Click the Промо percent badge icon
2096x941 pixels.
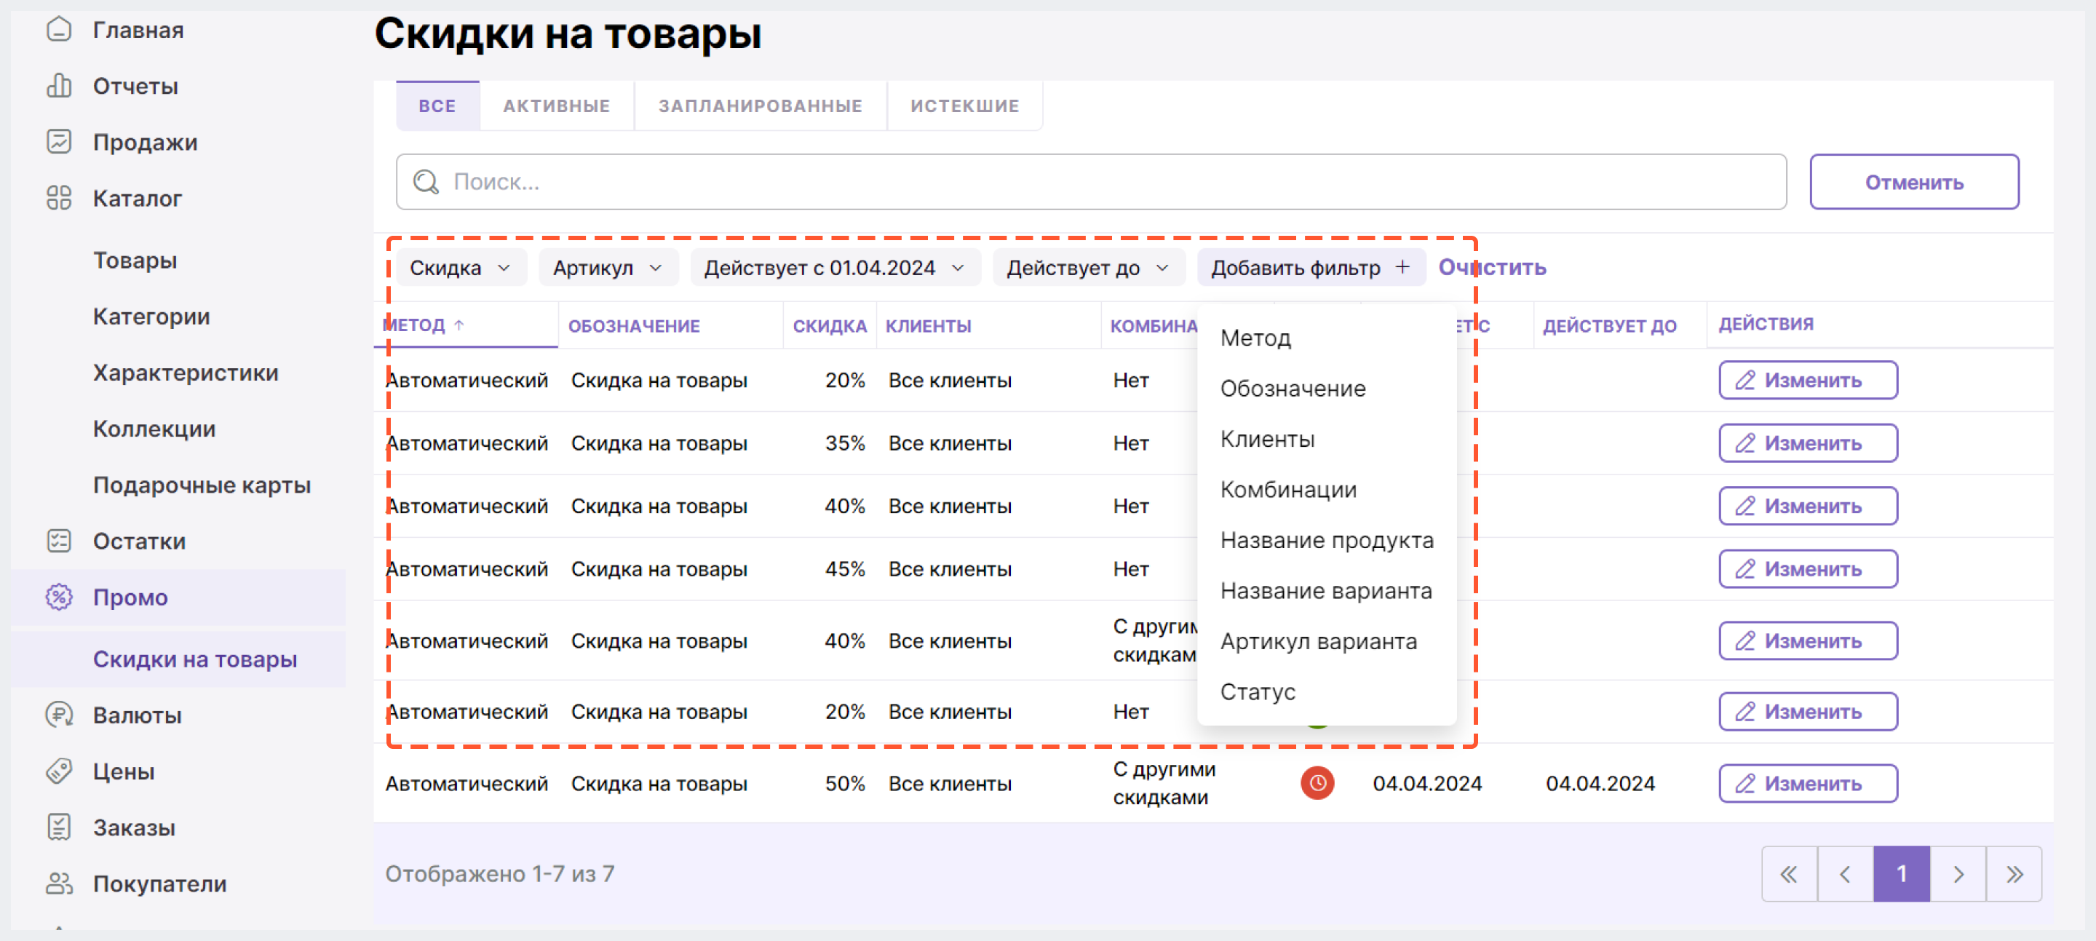58,597
